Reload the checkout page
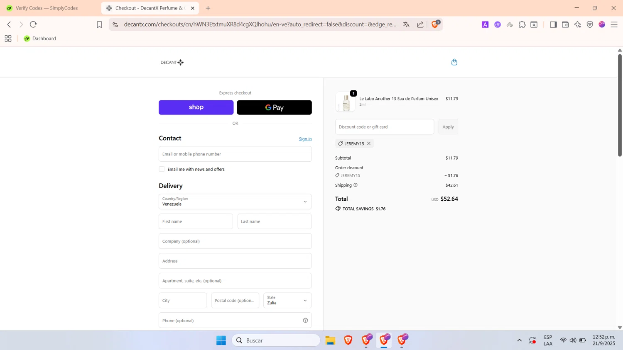This screenshot has width=623, height=350. 33,24
